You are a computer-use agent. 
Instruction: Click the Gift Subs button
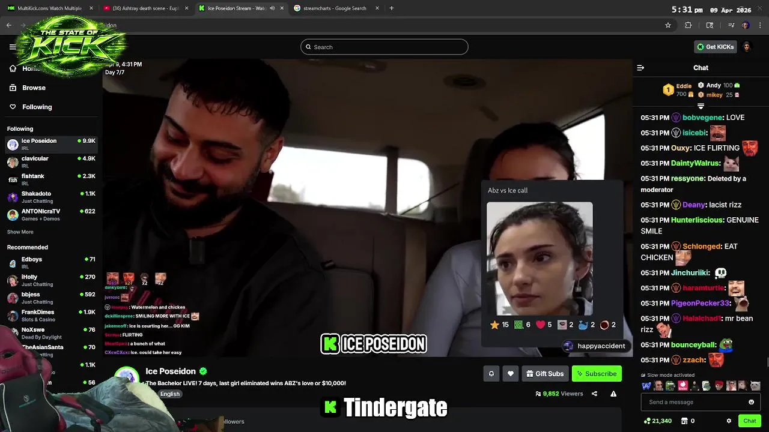(546, 374)
